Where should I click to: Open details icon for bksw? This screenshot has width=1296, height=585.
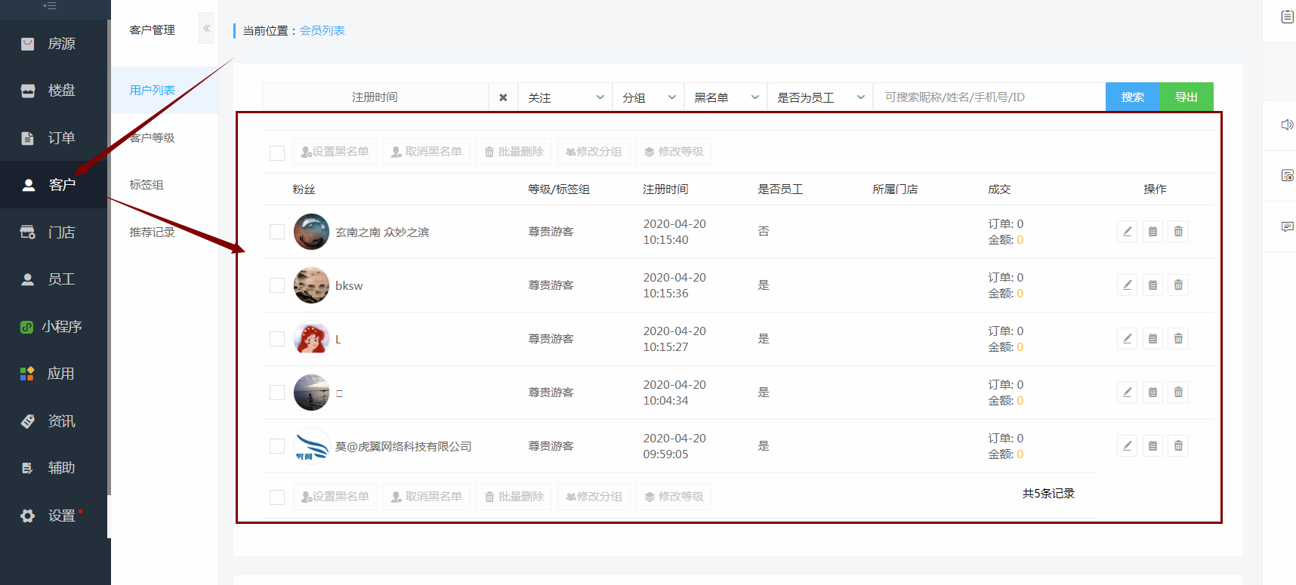[1153, 285]
